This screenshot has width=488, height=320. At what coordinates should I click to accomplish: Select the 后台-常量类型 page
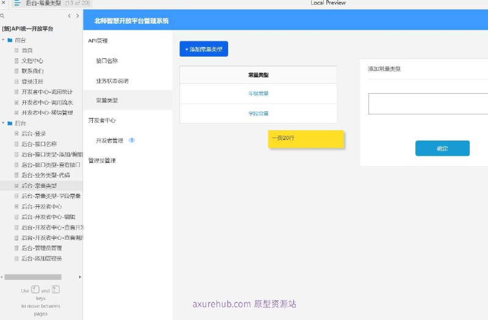tap(39, 186)
